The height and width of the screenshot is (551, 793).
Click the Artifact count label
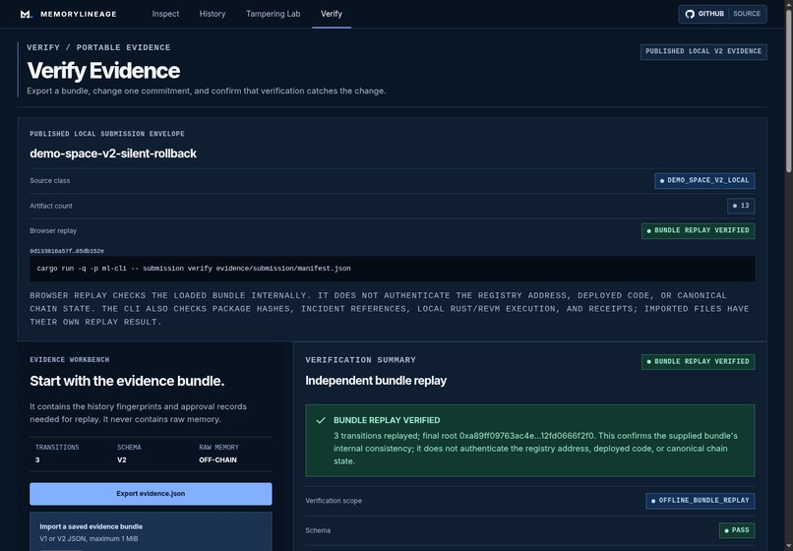coord(50,206)
